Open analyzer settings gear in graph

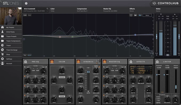click(131, 15)
